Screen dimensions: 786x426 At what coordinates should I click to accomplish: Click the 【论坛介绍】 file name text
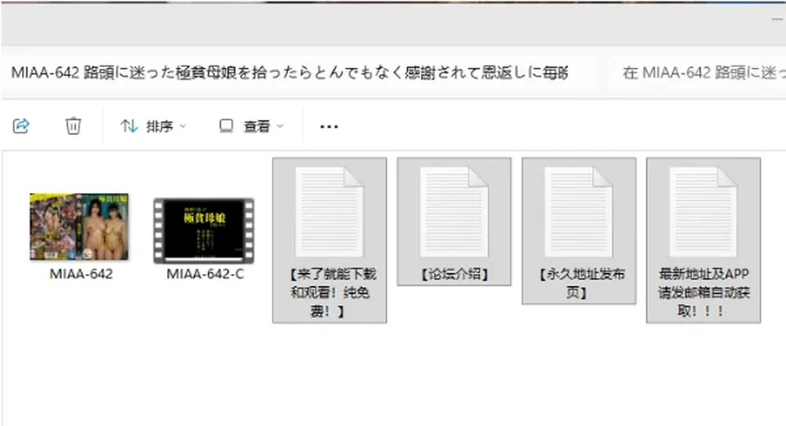click(454, 274)
